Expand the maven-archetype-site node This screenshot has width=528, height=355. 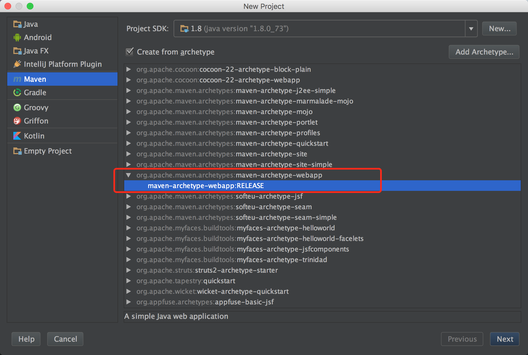pos(128,154)
